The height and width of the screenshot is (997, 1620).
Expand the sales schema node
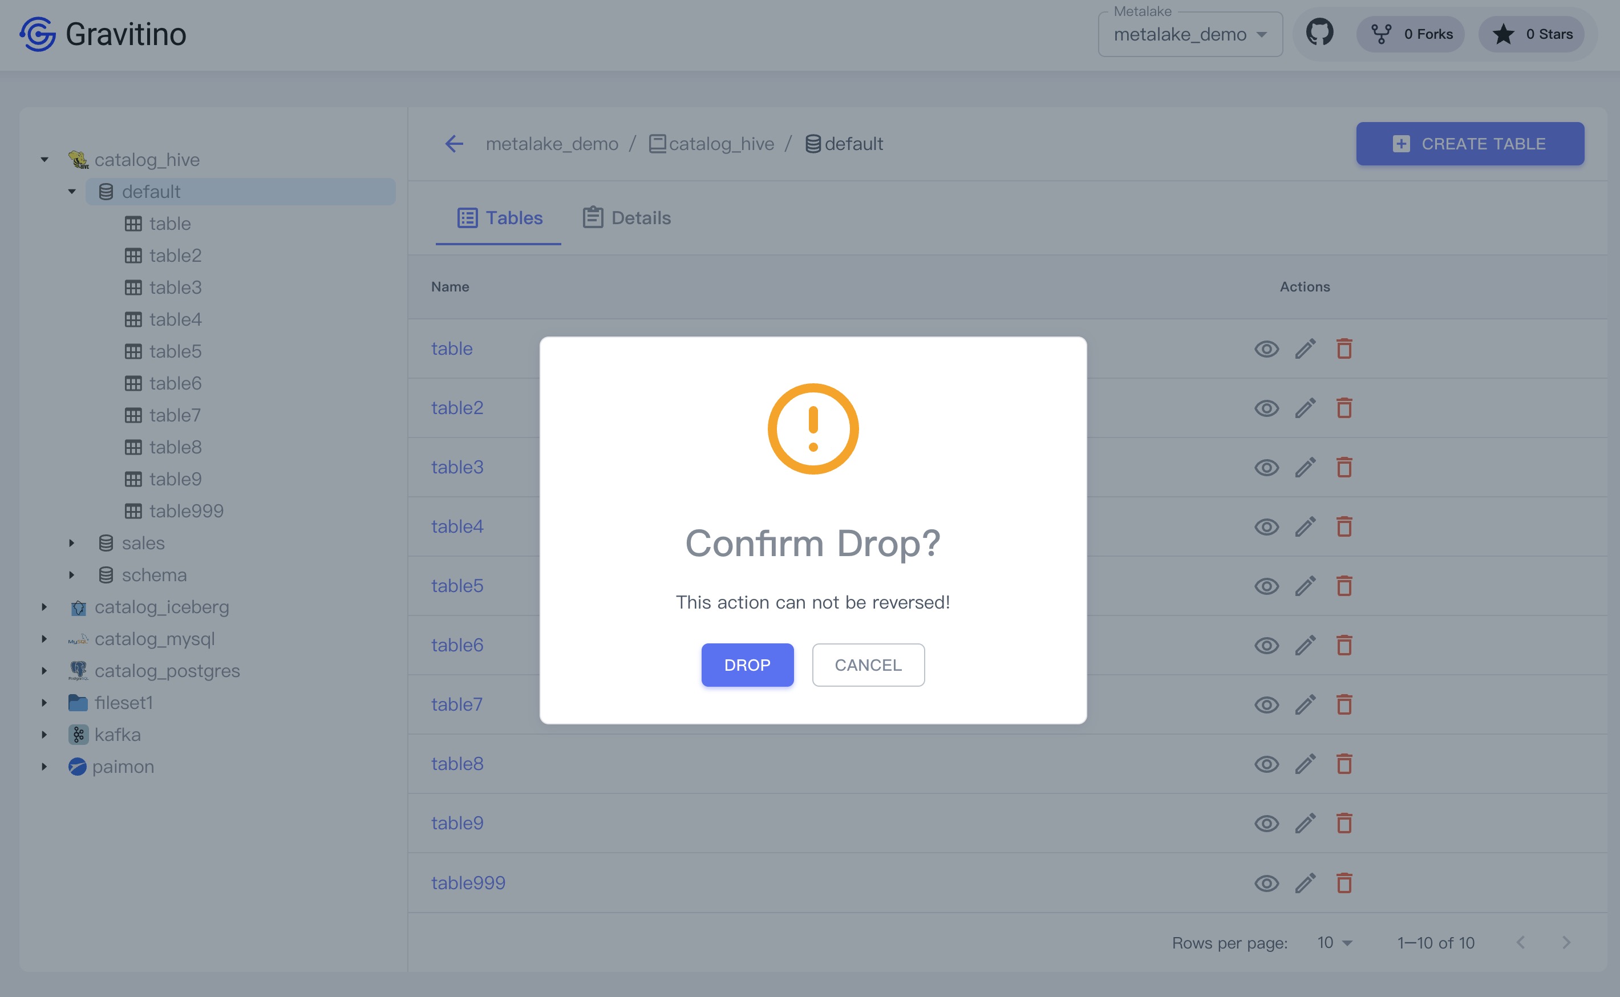[73, 542]
